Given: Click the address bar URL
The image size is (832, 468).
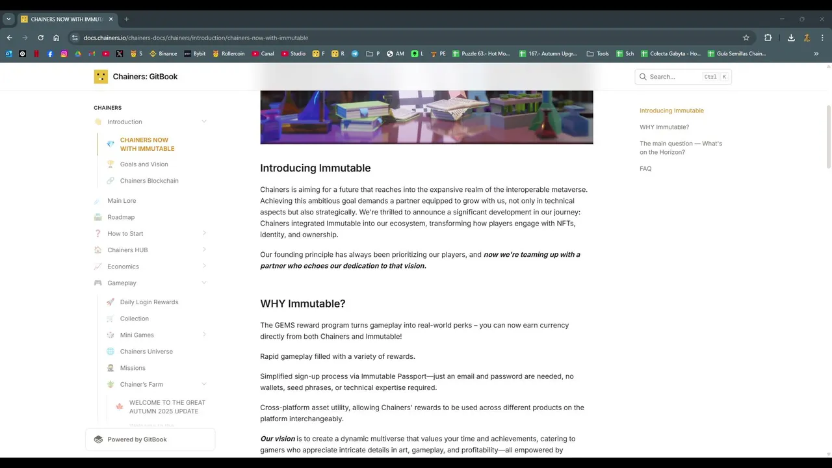Looking at the screenshot, I should click(196, 38).
